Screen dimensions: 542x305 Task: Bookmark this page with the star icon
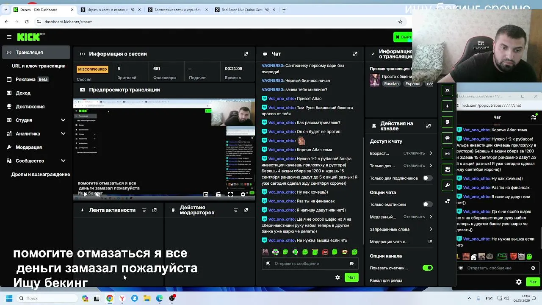(x=400, y=22)
